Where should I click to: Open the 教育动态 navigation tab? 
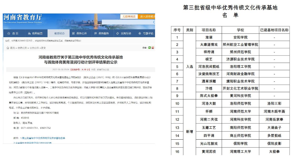click(59, 34)
